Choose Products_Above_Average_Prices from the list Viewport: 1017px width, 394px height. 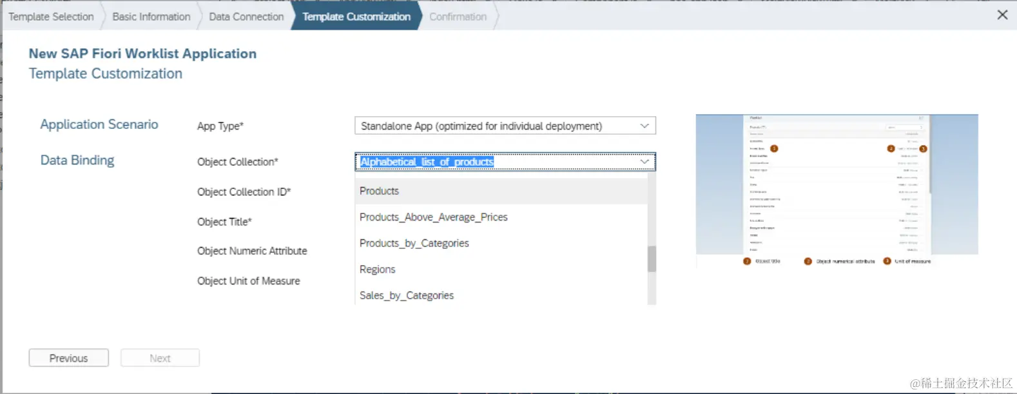click(x=501, y=217)
